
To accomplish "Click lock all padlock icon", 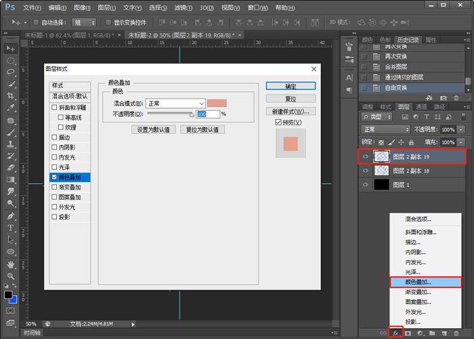I will tap(411, 142).
